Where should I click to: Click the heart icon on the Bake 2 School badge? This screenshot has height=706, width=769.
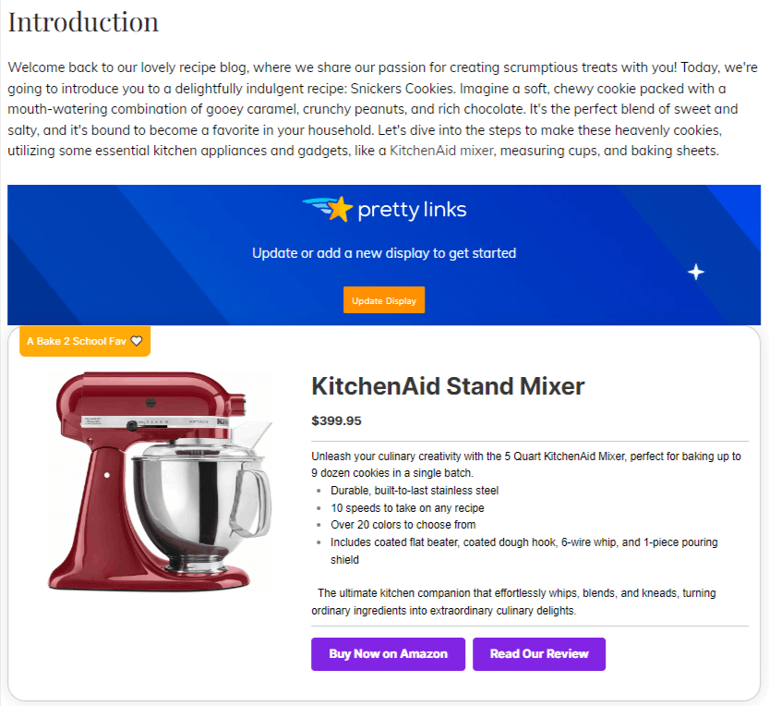[136, 340]
